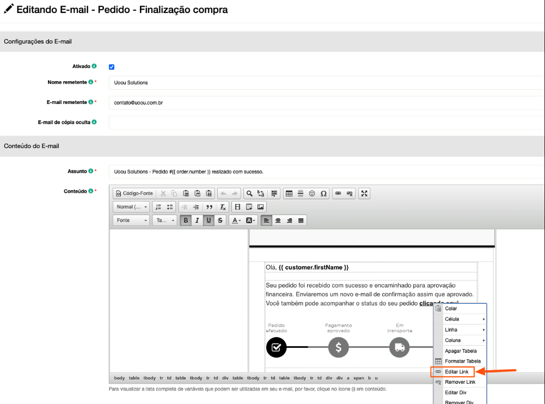Open the Replace tool icon

261,193
